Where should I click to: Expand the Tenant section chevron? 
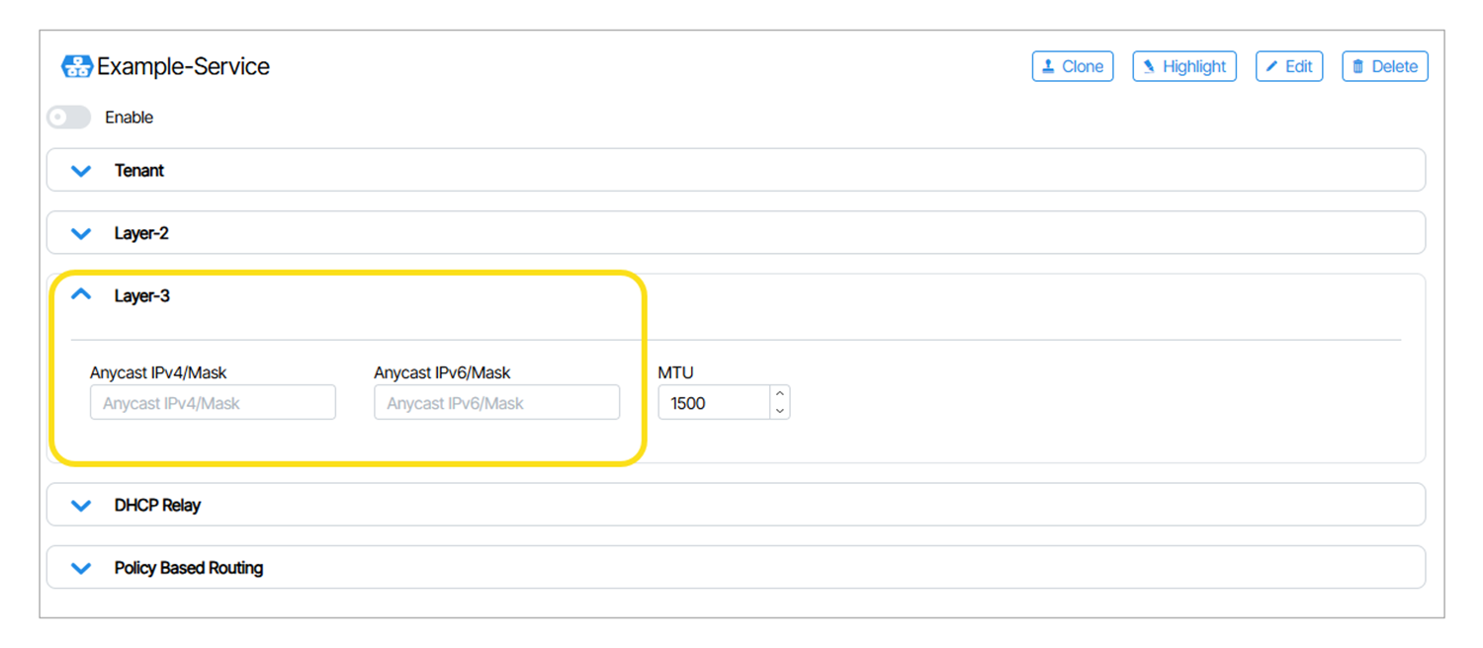(x=81, y=171)
